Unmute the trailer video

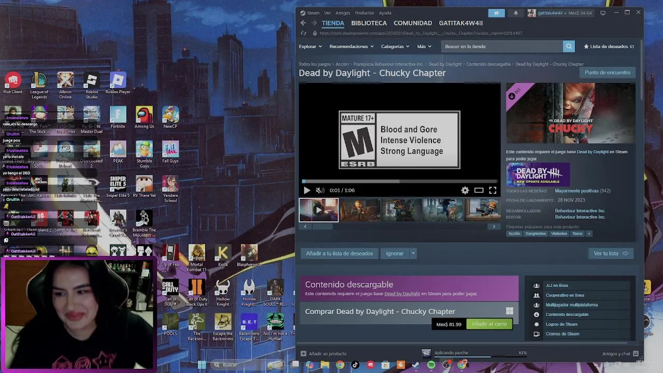(320, 190)
